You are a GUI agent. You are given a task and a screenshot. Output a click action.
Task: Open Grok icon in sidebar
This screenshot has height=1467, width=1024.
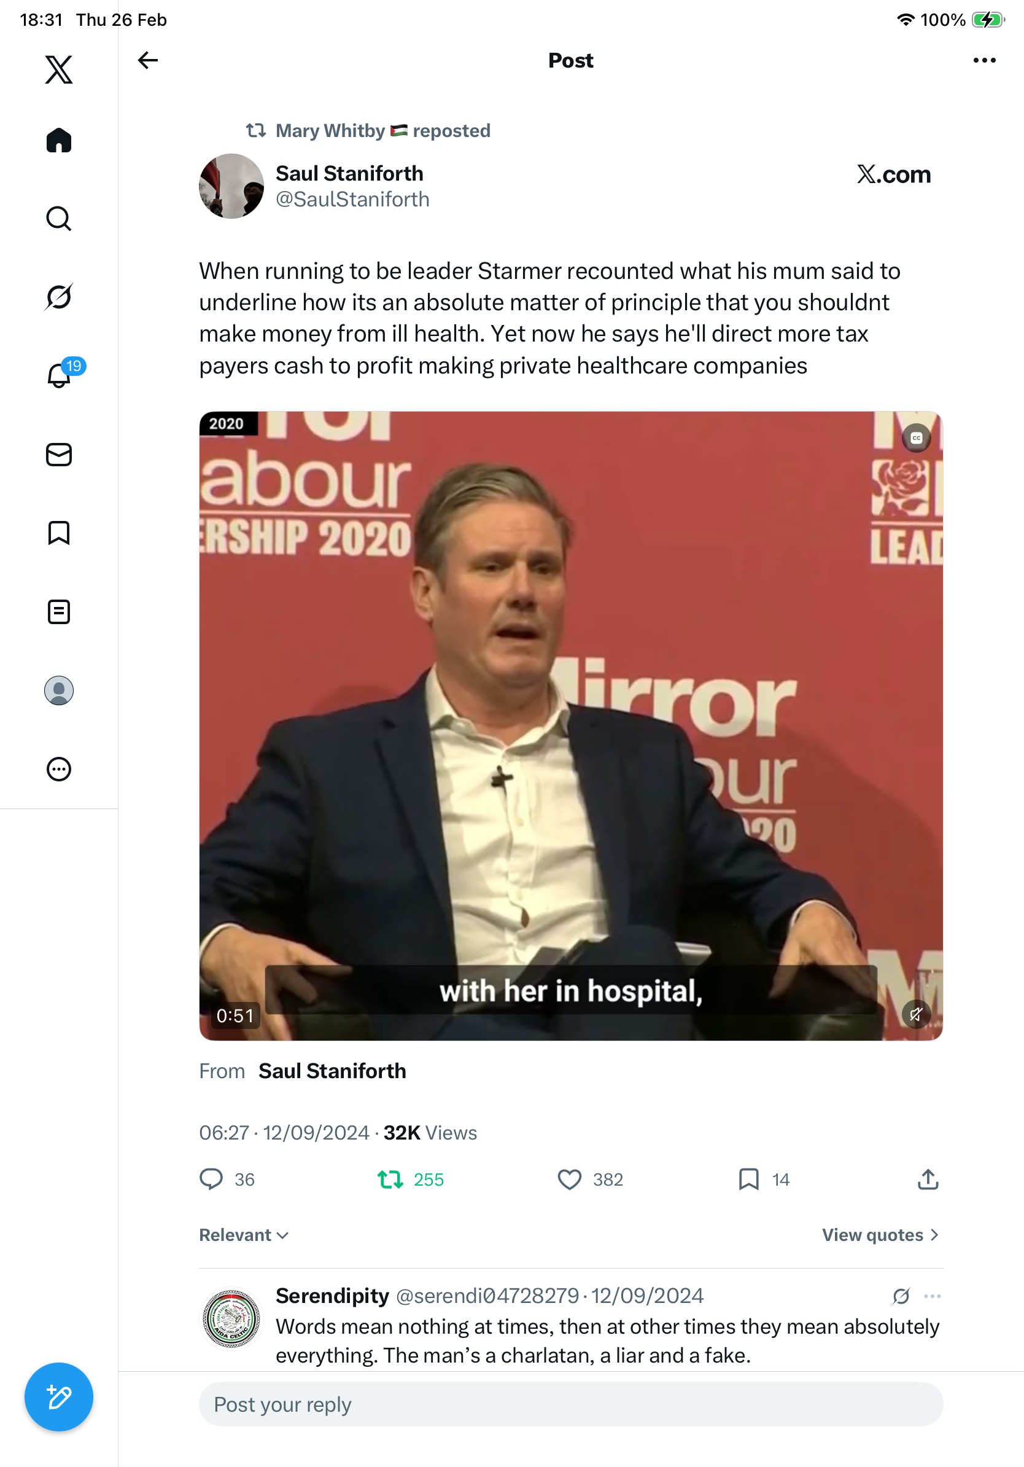(x=59, y=297)
